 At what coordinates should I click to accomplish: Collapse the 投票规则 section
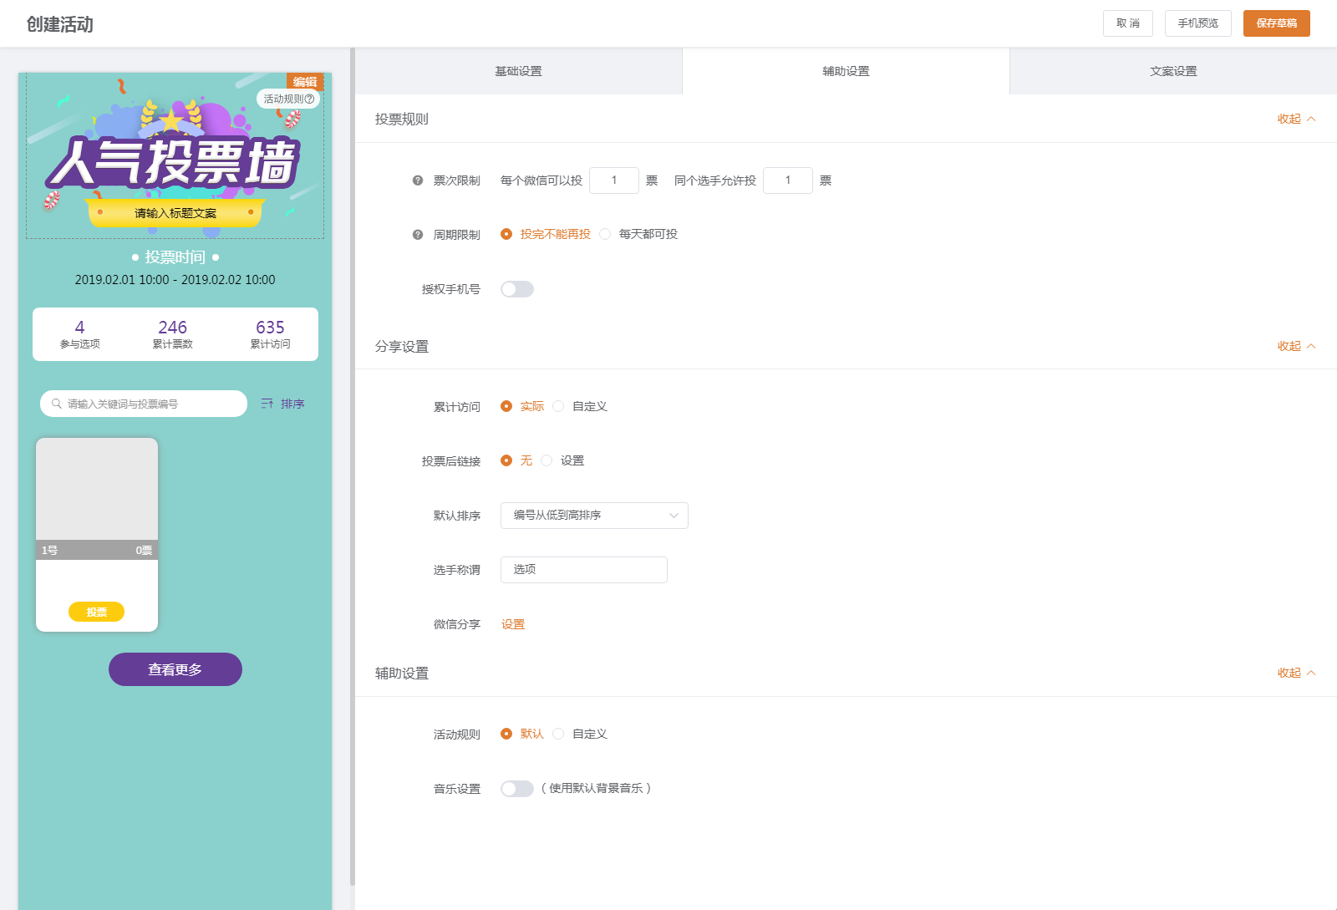tap(1296, 119)
